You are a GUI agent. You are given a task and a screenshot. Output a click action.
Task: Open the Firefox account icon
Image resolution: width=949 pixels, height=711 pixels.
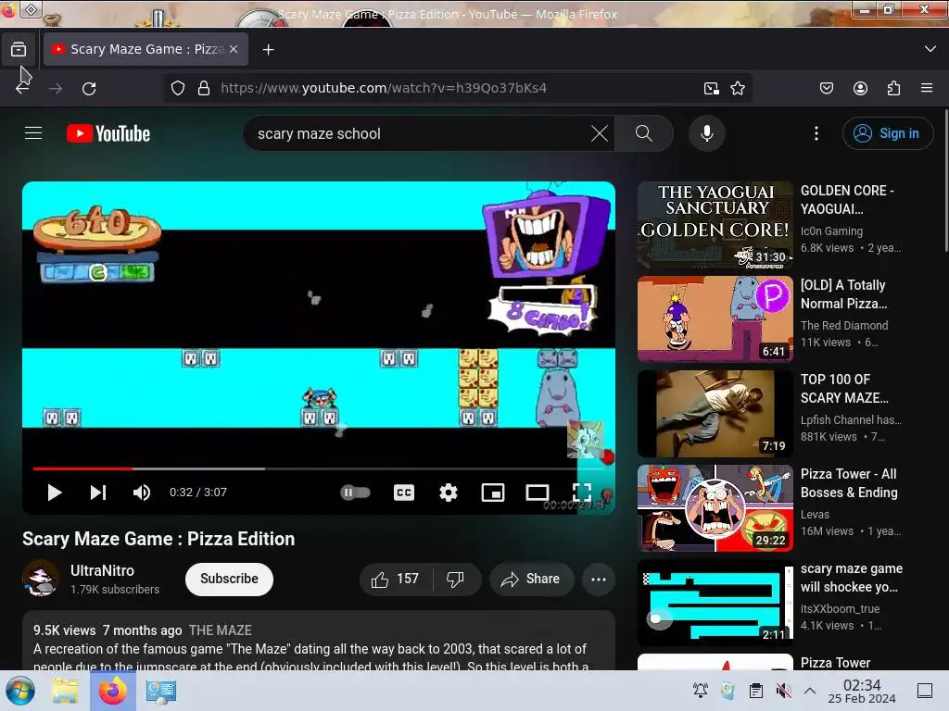coord(860,88)
